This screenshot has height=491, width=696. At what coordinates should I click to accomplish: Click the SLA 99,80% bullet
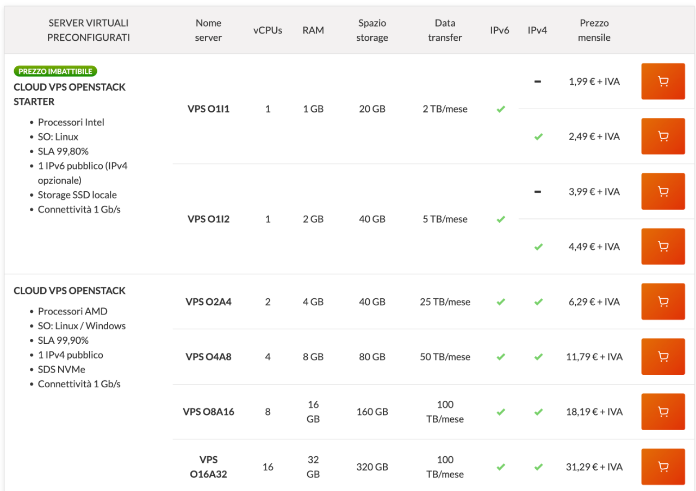[63, 152]
